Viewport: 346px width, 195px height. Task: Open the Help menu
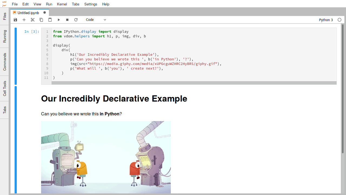click(x=106, y=4)
